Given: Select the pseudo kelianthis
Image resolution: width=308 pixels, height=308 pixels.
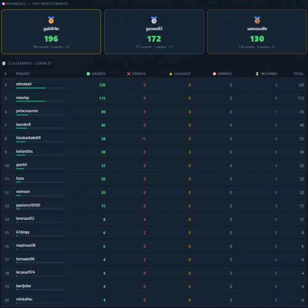Looking at the screenshot, I should tap(25, 152).
